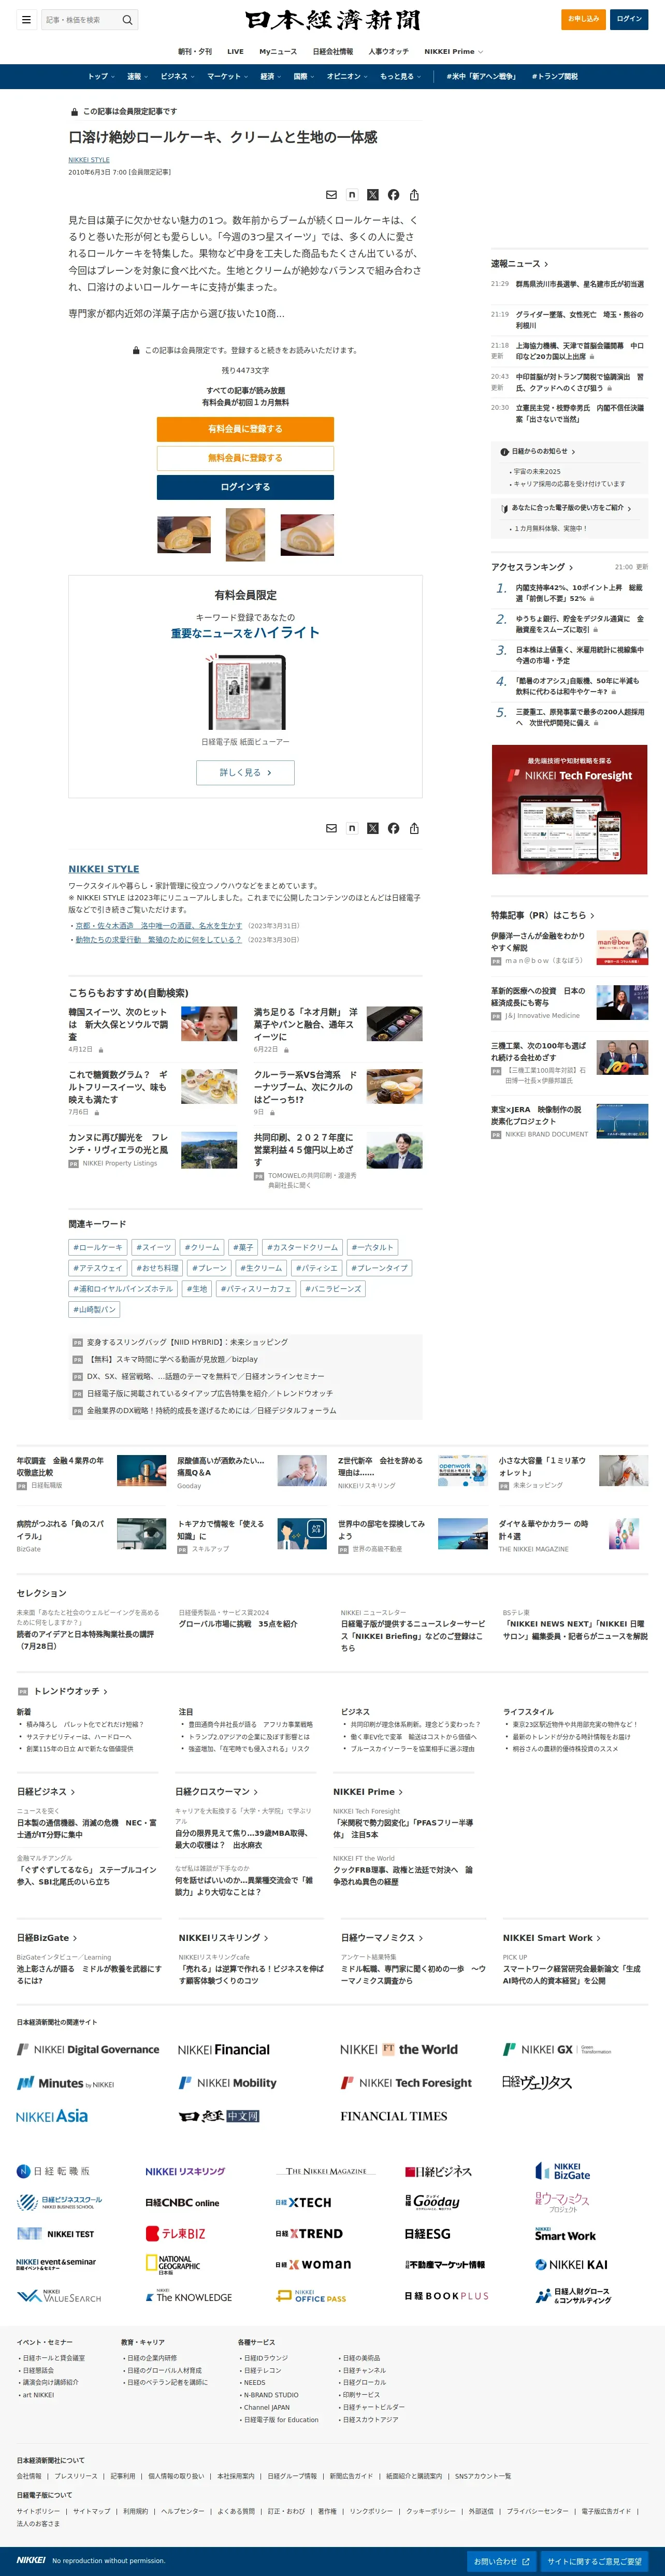The height and width of the screenshot is (2576, 665).
Task: Click the NIKKEI Asia logo
Action: (52, 2116)
